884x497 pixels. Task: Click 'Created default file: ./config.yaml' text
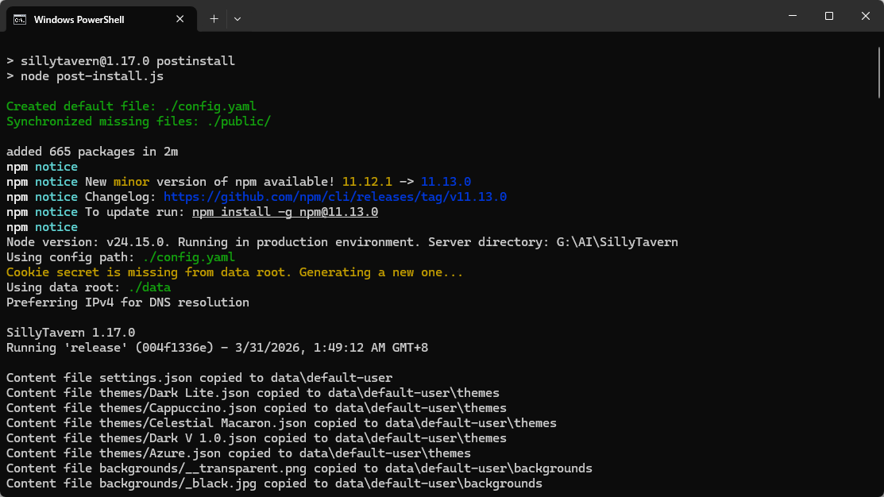point(131,106)
